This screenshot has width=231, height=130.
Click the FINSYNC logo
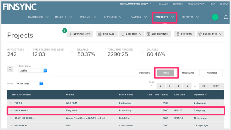pyautogui.click(x=20, y=7)
